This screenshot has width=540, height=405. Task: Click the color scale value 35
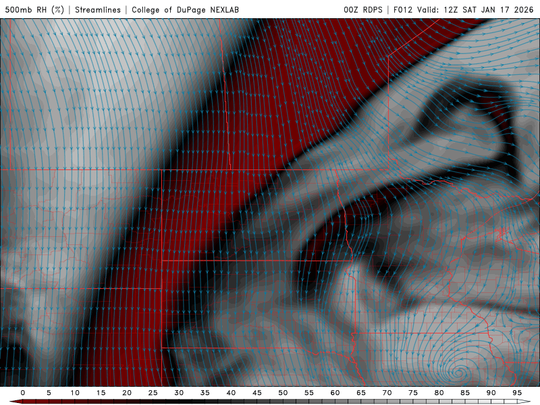[x=205, y=393]
